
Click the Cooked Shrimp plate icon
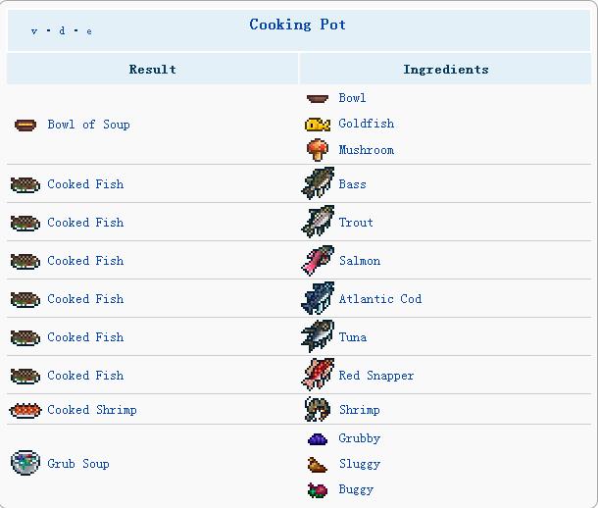(x=25, y=410)
